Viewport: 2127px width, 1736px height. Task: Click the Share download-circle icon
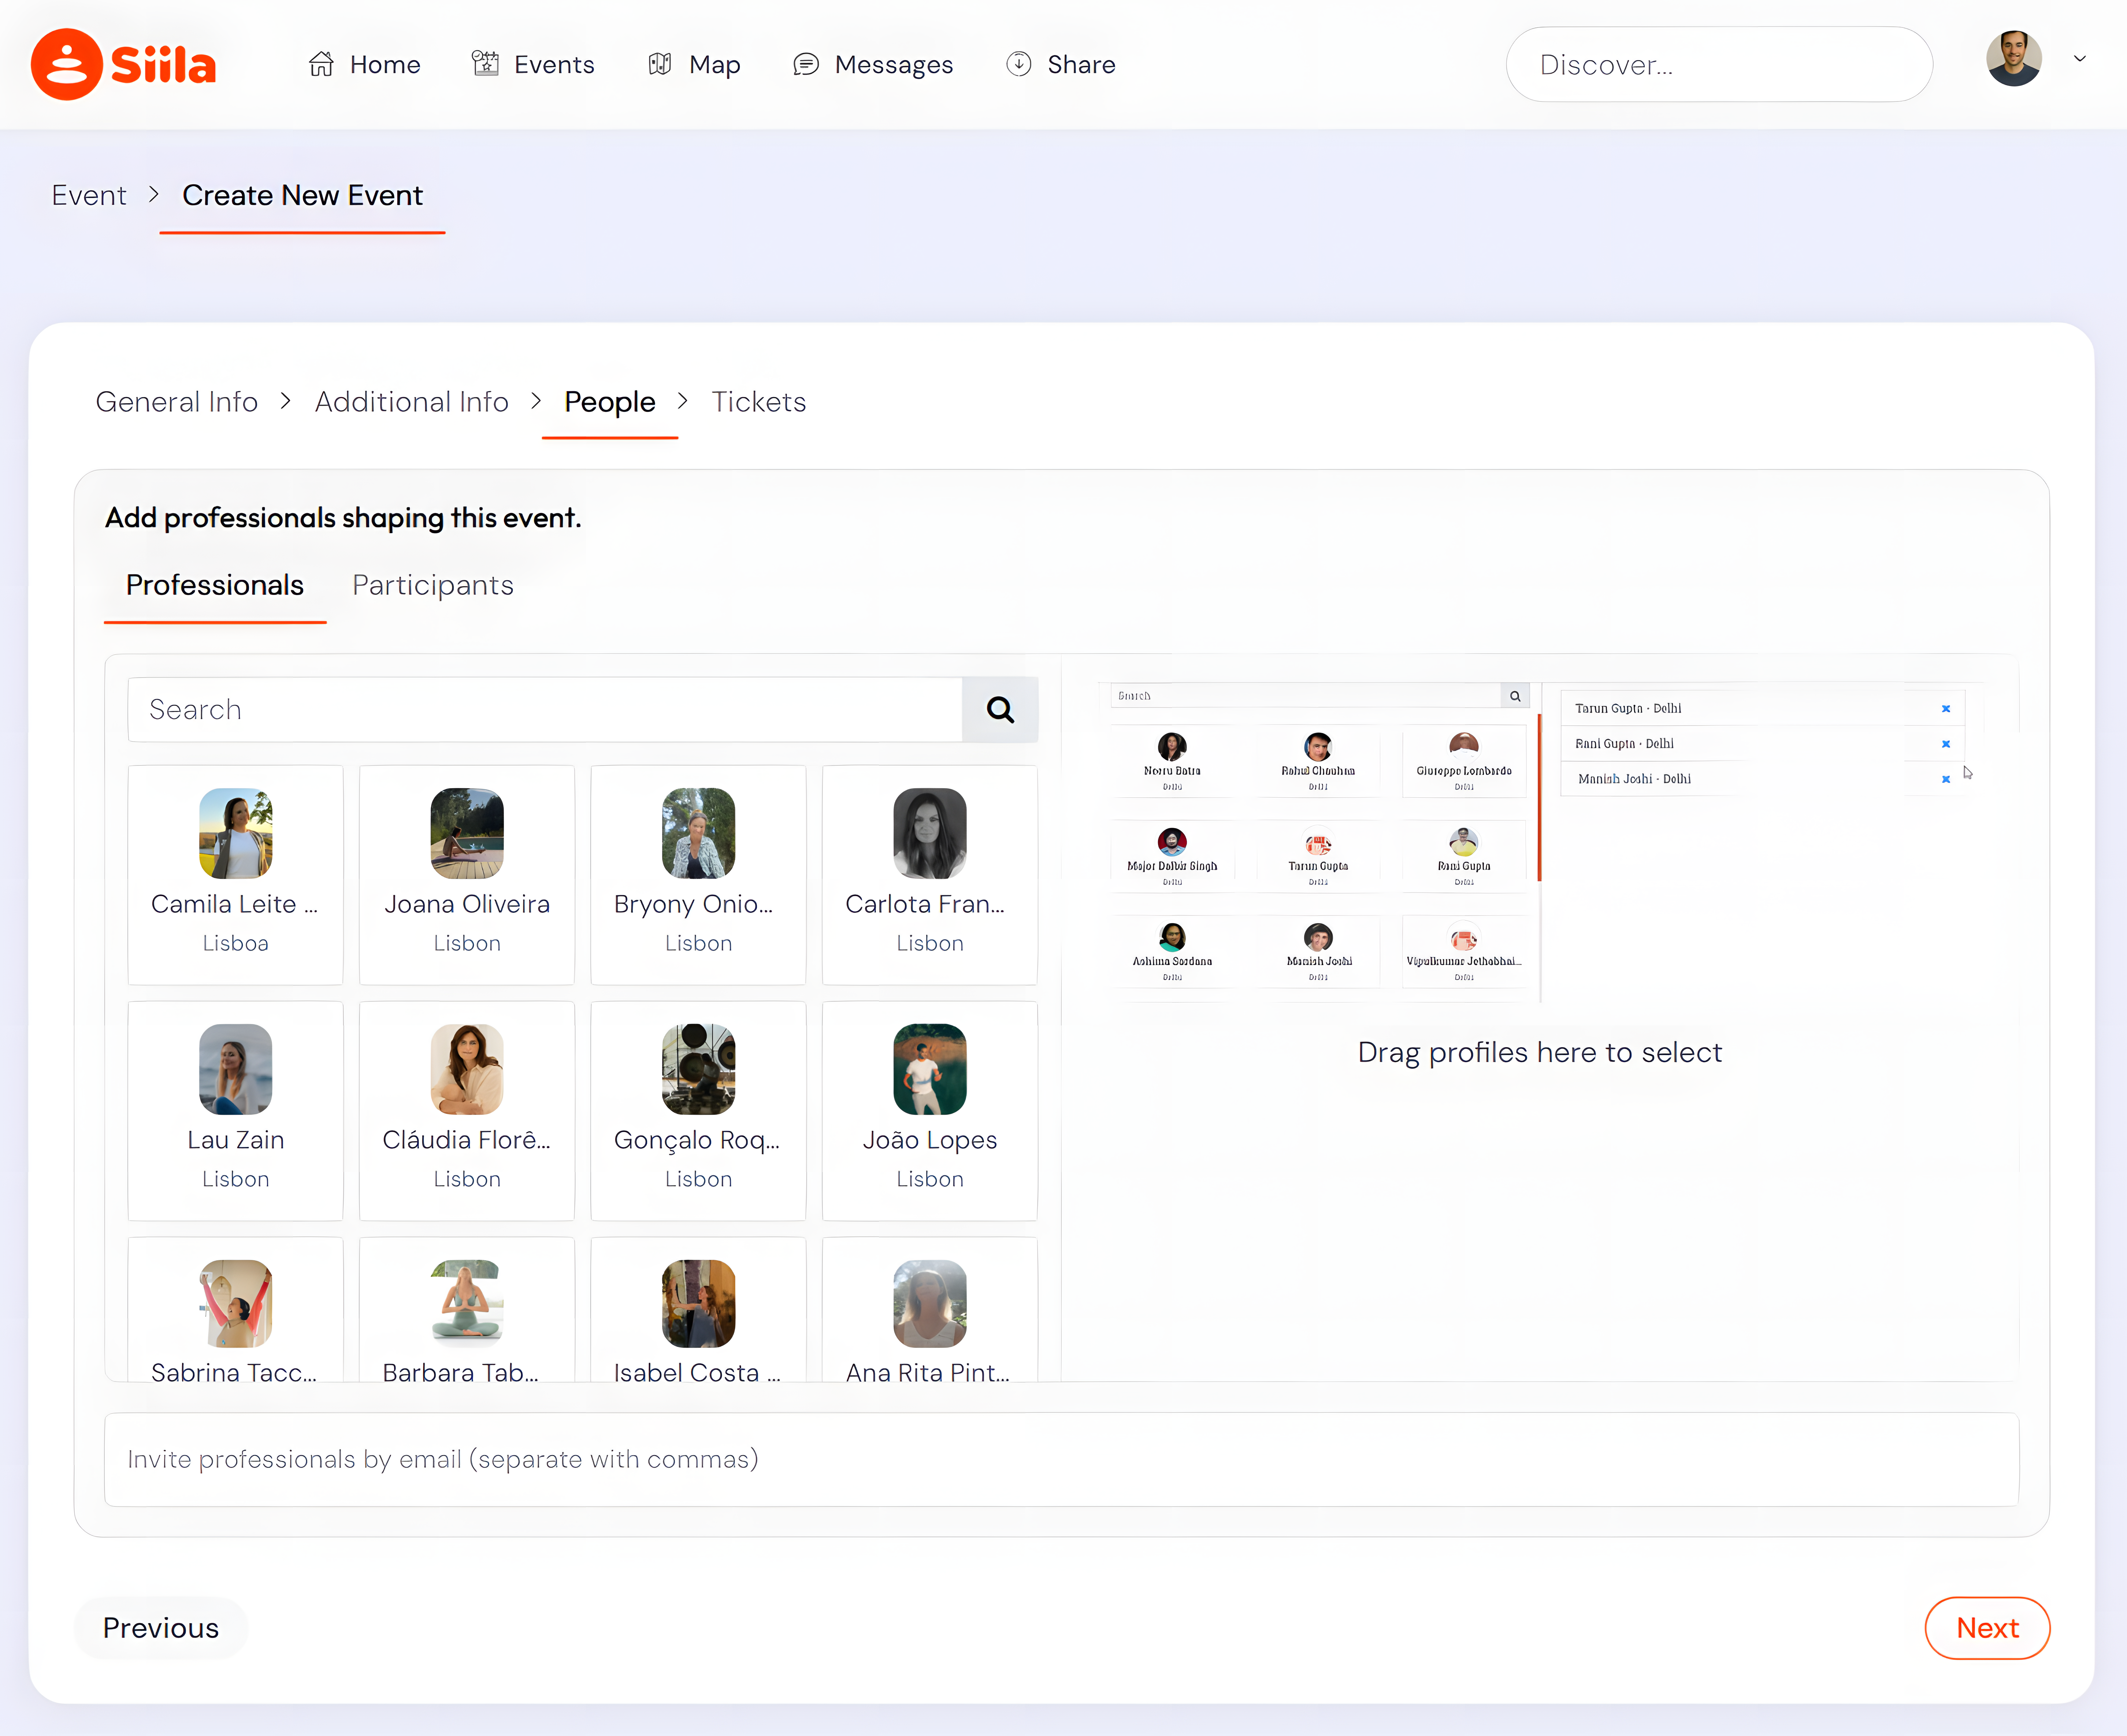[1019, 64]
